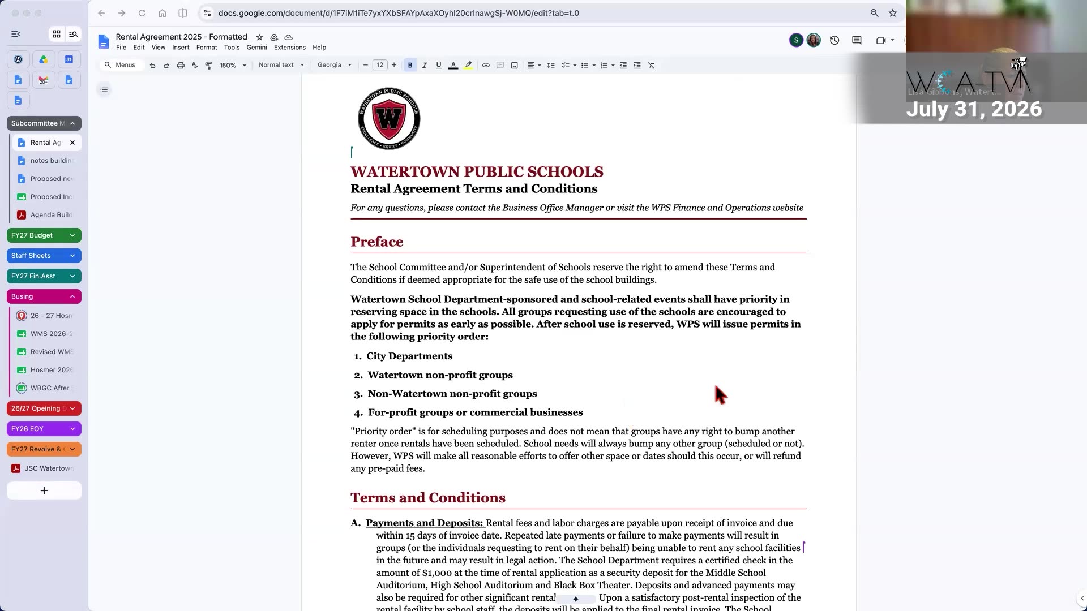Screen dimensions: 1087x611
Task: Decrease font size
Action: coord(366,65)
